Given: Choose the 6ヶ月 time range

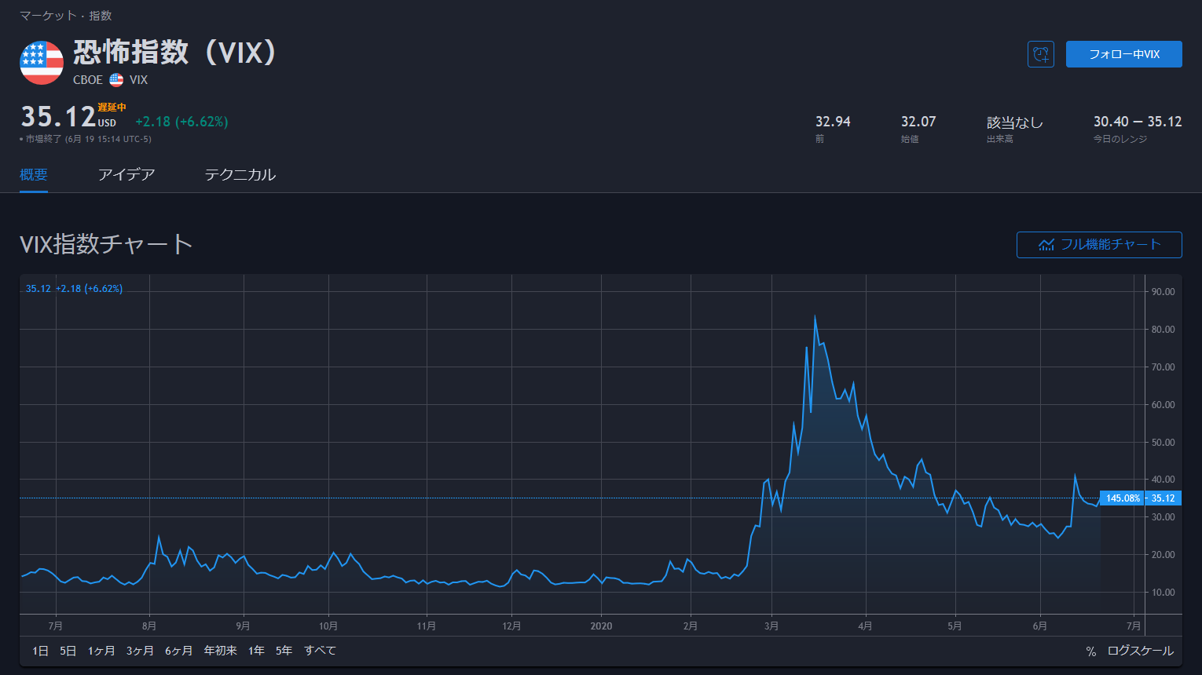Looking at the screenshot, I should [x=178, y=651].
